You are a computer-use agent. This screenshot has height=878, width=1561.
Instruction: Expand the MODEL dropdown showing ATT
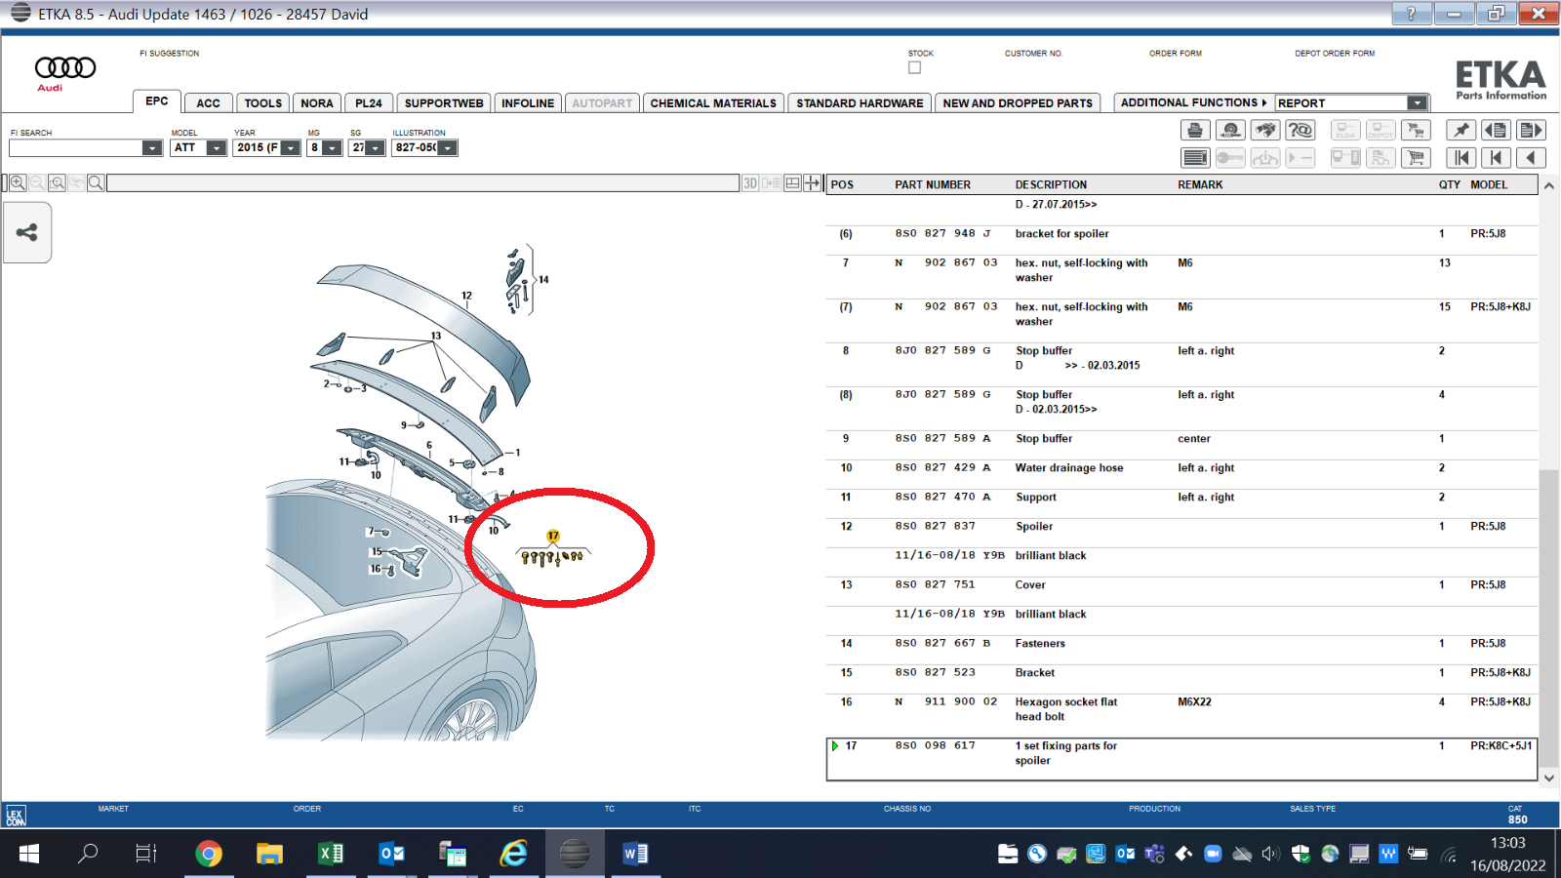coord(217,148)
